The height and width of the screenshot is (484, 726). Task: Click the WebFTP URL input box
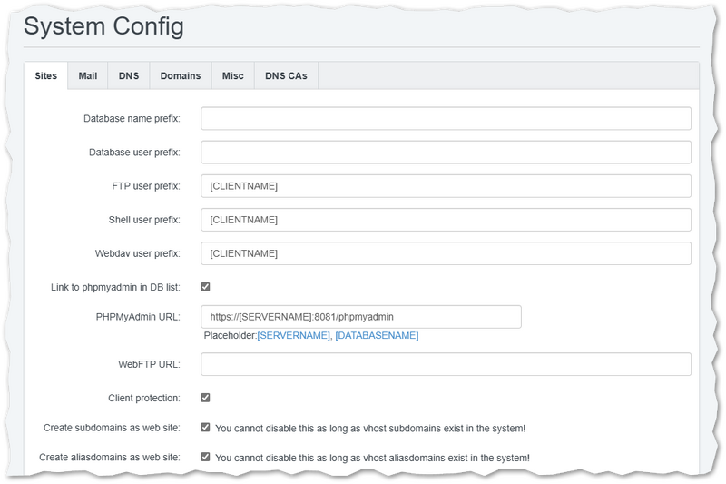coord(446,364)
